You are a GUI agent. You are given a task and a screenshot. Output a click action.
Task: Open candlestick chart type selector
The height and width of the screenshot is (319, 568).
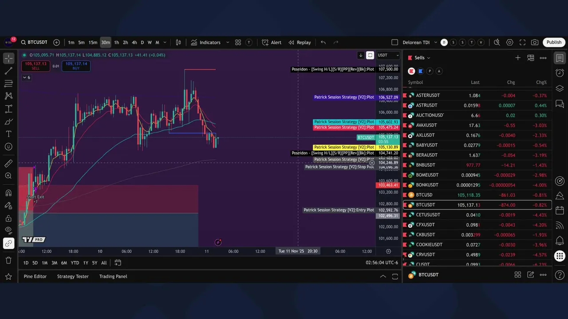tap(178, 43)
